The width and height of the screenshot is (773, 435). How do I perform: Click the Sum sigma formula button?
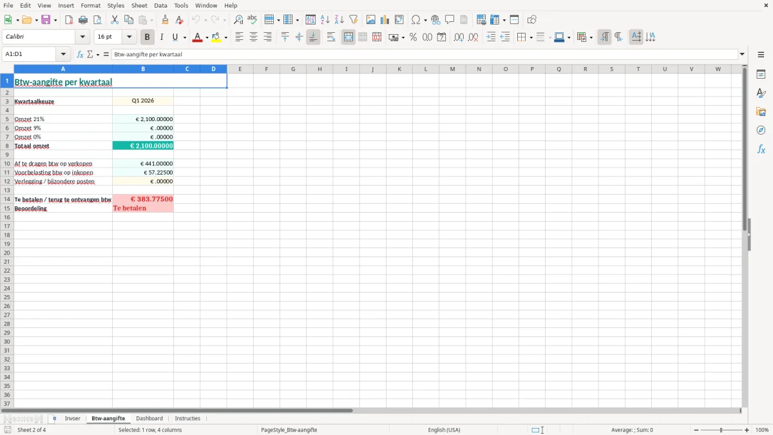tap(90, 55)
